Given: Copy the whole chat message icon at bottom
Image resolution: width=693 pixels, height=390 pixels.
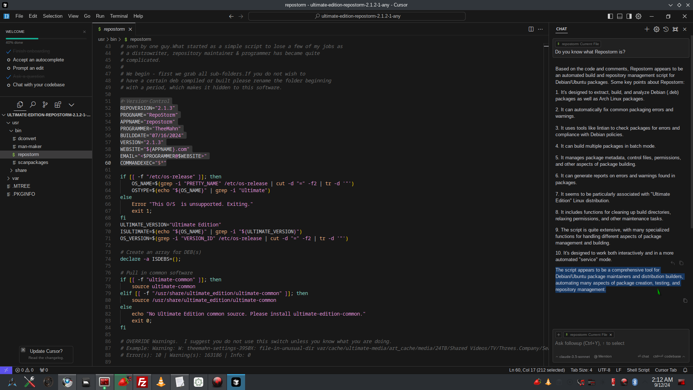Looking at the screenshot, I should point(685,301).
